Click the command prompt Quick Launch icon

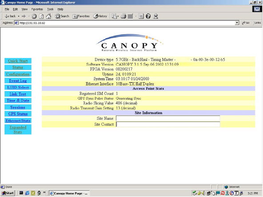pyautogui.click(x=21, y=193)
